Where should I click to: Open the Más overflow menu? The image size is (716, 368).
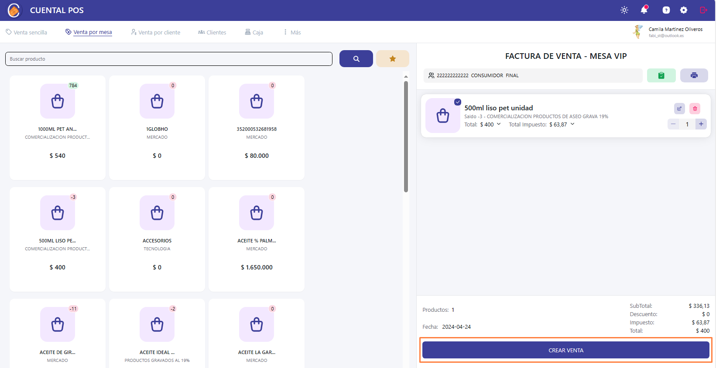click(292, 32)
